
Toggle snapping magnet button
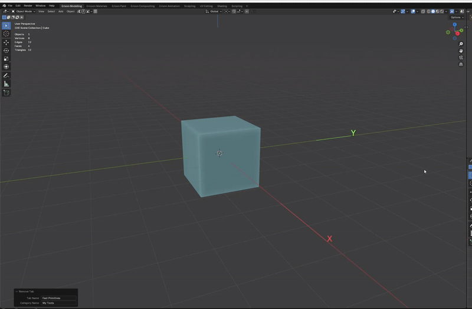234,11
